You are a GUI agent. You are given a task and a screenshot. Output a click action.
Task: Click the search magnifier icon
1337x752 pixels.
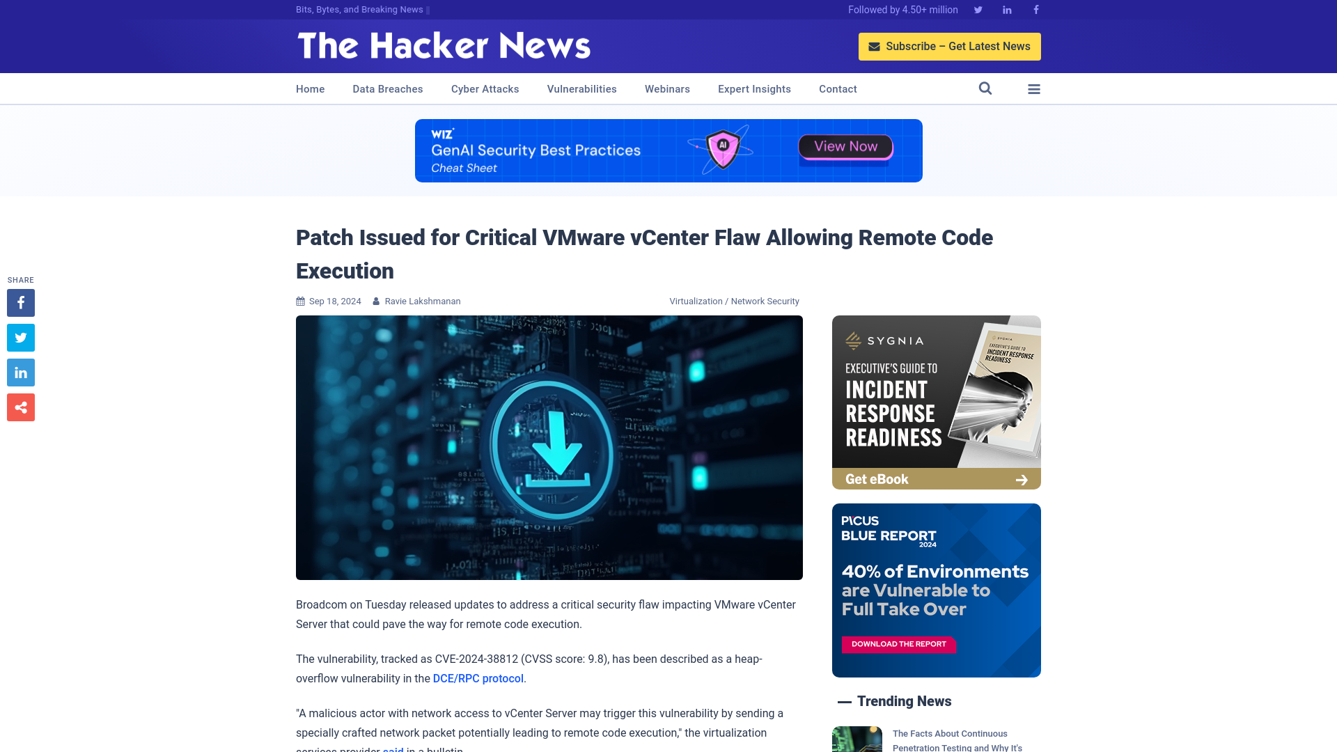click(x=985, y=88)
